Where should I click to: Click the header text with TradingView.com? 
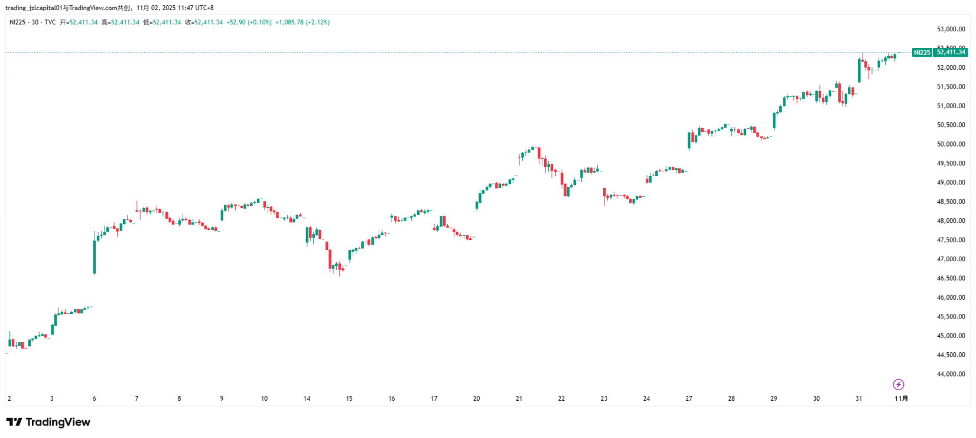tap(109, 8)
